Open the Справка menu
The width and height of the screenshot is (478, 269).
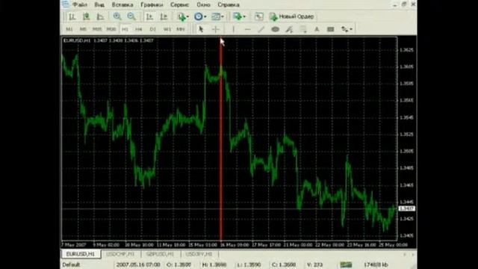tap(229, 5)
